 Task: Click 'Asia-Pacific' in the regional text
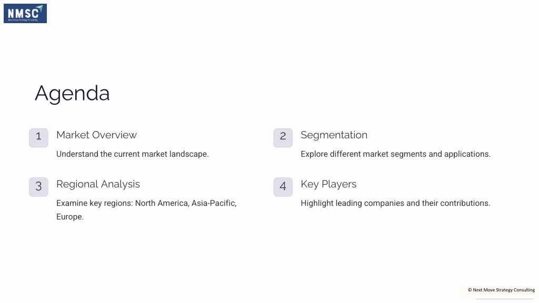(214, 203)
